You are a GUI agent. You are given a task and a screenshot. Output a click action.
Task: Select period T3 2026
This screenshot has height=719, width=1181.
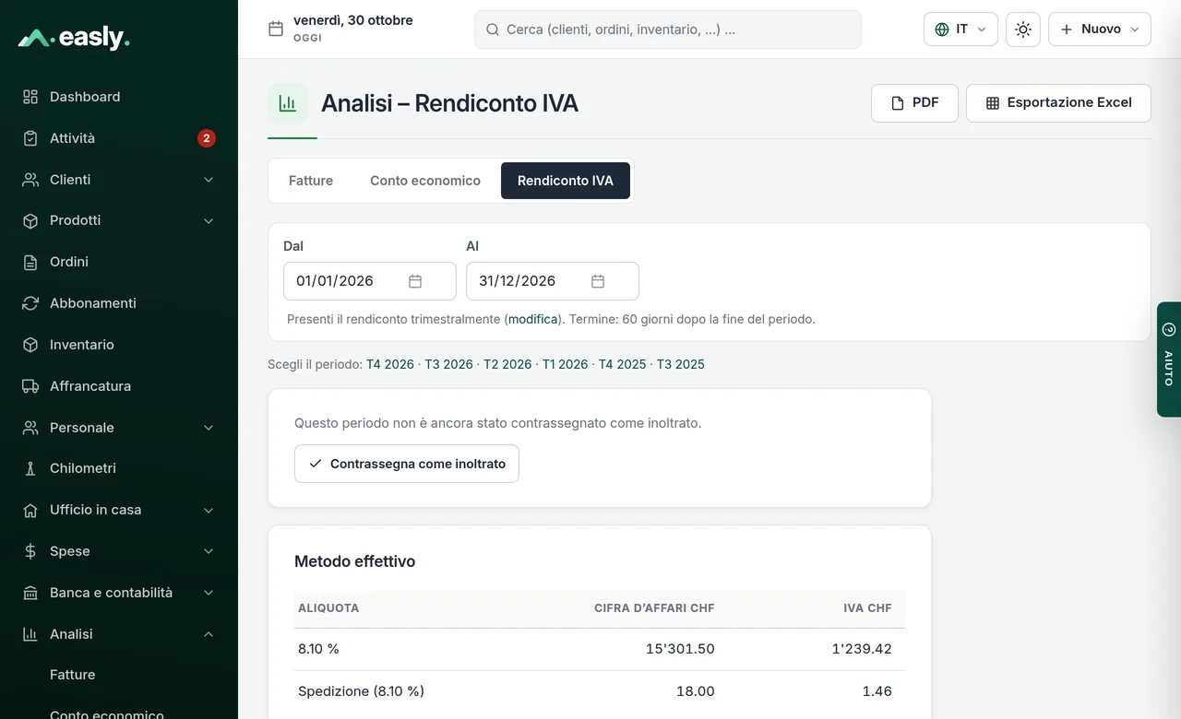click(x=448, y=364)
